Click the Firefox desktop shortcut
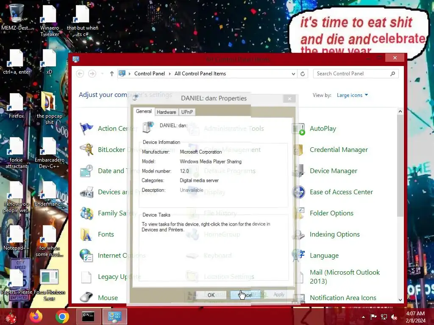Viewport: 434px width, 325px height. coord(17,107)
